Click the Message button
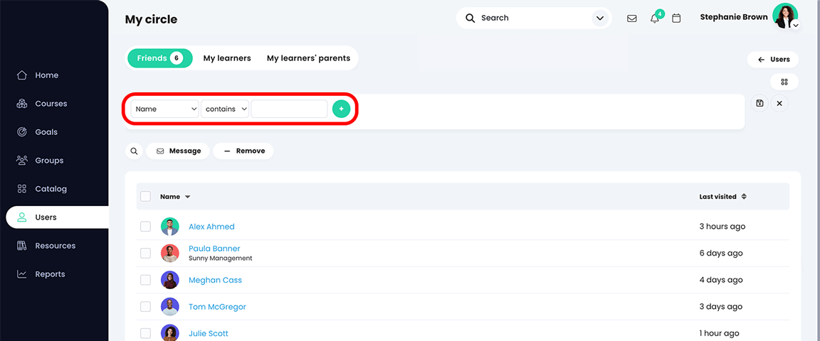Image resolution: width=820 pixels, height=341 pixels. pos(178,151)
